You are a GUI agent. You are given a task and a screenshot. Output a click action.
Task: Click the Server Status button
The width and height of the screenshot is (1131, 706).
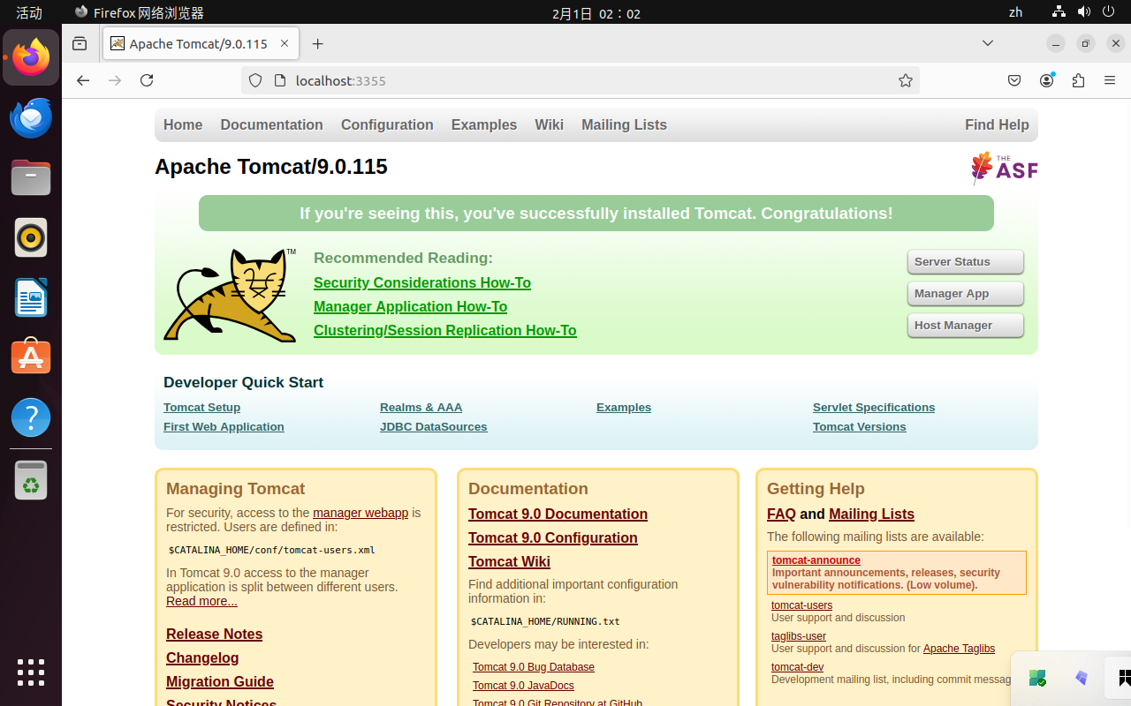click(966, 262)
